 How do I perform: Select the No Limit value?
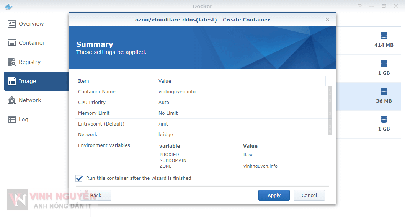click(168, 113)
